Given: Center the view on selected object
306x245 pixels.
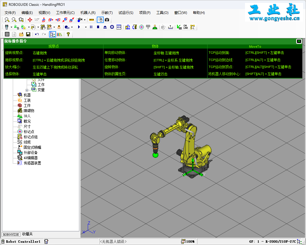Looking at the screenshot, I should click(x=30, y=20).
